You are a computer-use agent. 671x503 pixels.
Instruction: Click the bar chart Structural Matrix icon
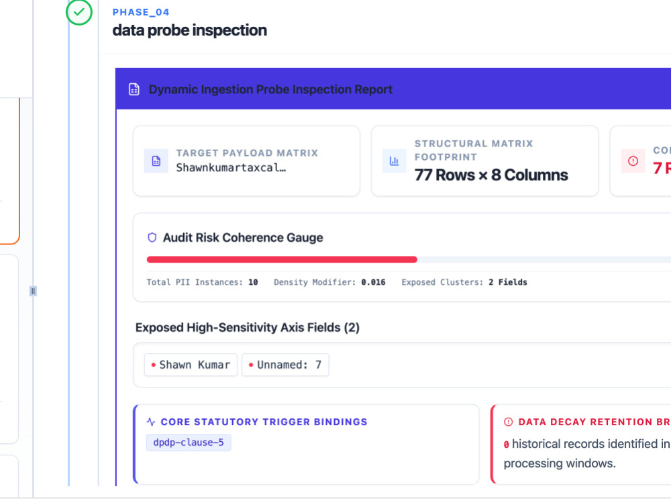coord(394,161)
